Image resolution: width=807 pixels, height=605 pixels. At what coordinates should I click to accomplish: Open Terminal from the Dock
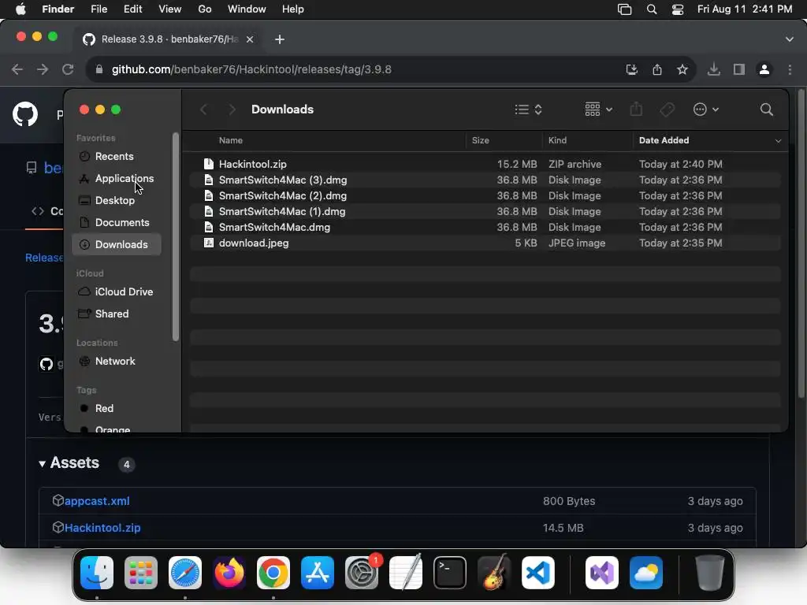(450, 573)
